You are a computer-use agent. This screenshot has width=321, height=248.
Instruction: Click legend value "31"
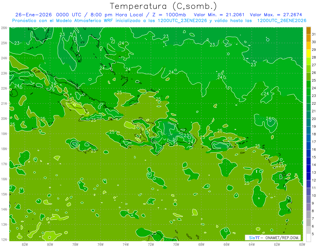click(314, 34)
